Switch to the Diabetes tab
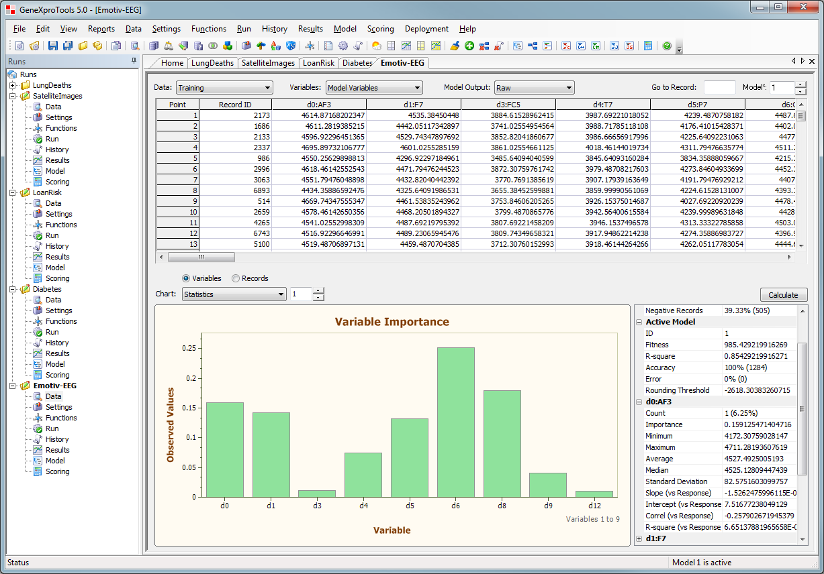Screen dimensions: 824x574 click(x=358, y=62)
